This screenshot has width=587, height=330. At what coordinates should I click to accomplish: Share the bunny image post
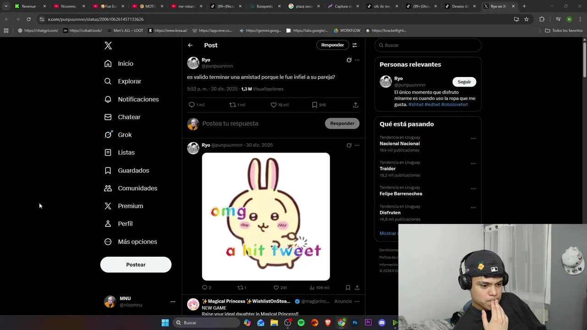point(357,288)
